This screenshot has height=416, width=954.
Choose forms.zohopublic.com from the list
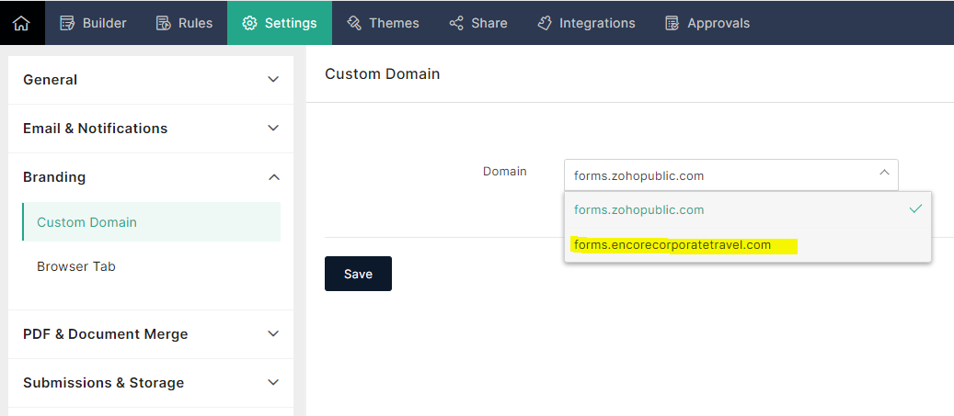[x=638, y=210]
